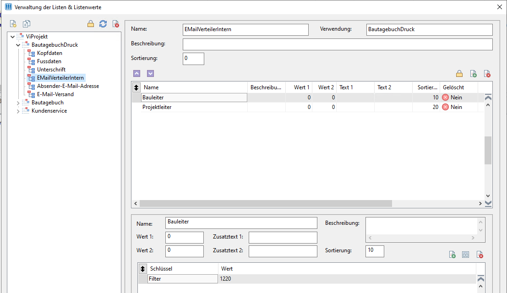Screen dimensions: 507x293
Task: Jump to bottom of the values table list
Action: point(488,203)
